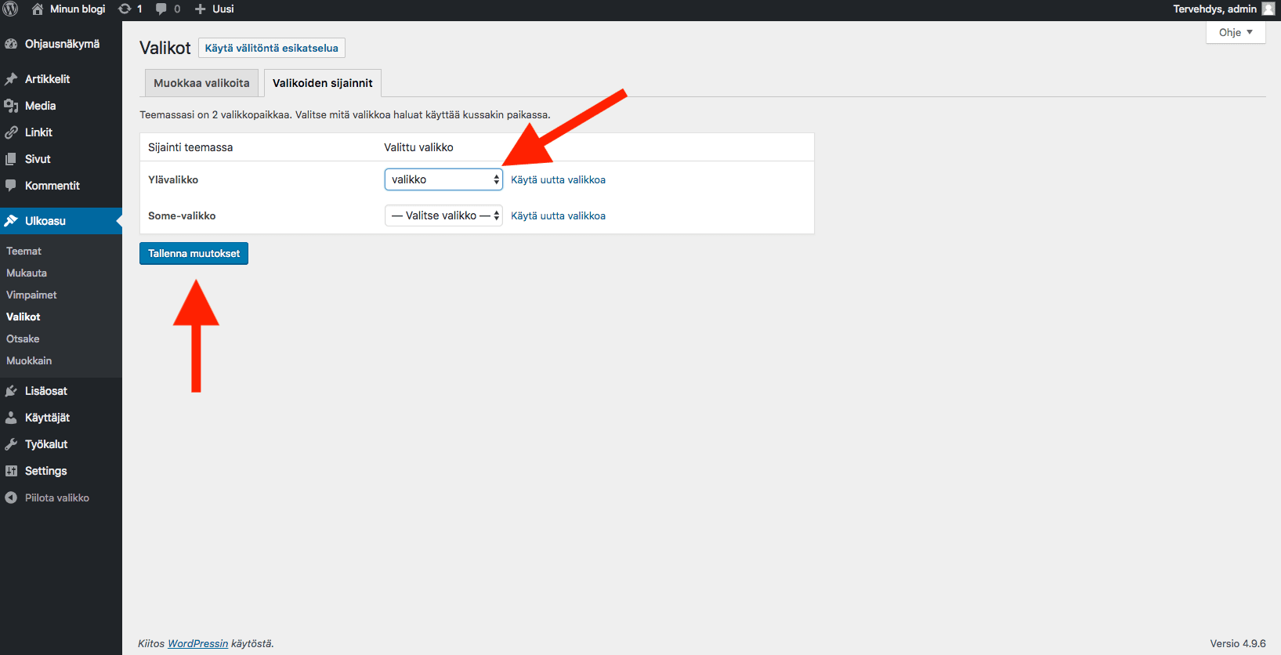Open Ylävalikko menu selection dropdown

(x=443, y=179)
